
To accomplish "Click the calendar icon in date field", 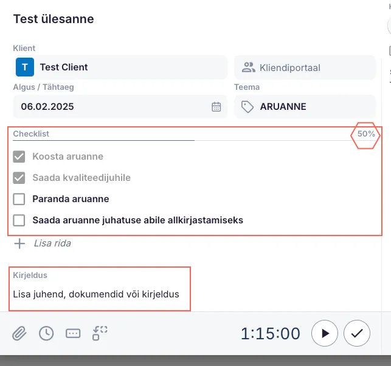I will pyautogui.click(x=216, y=107).
